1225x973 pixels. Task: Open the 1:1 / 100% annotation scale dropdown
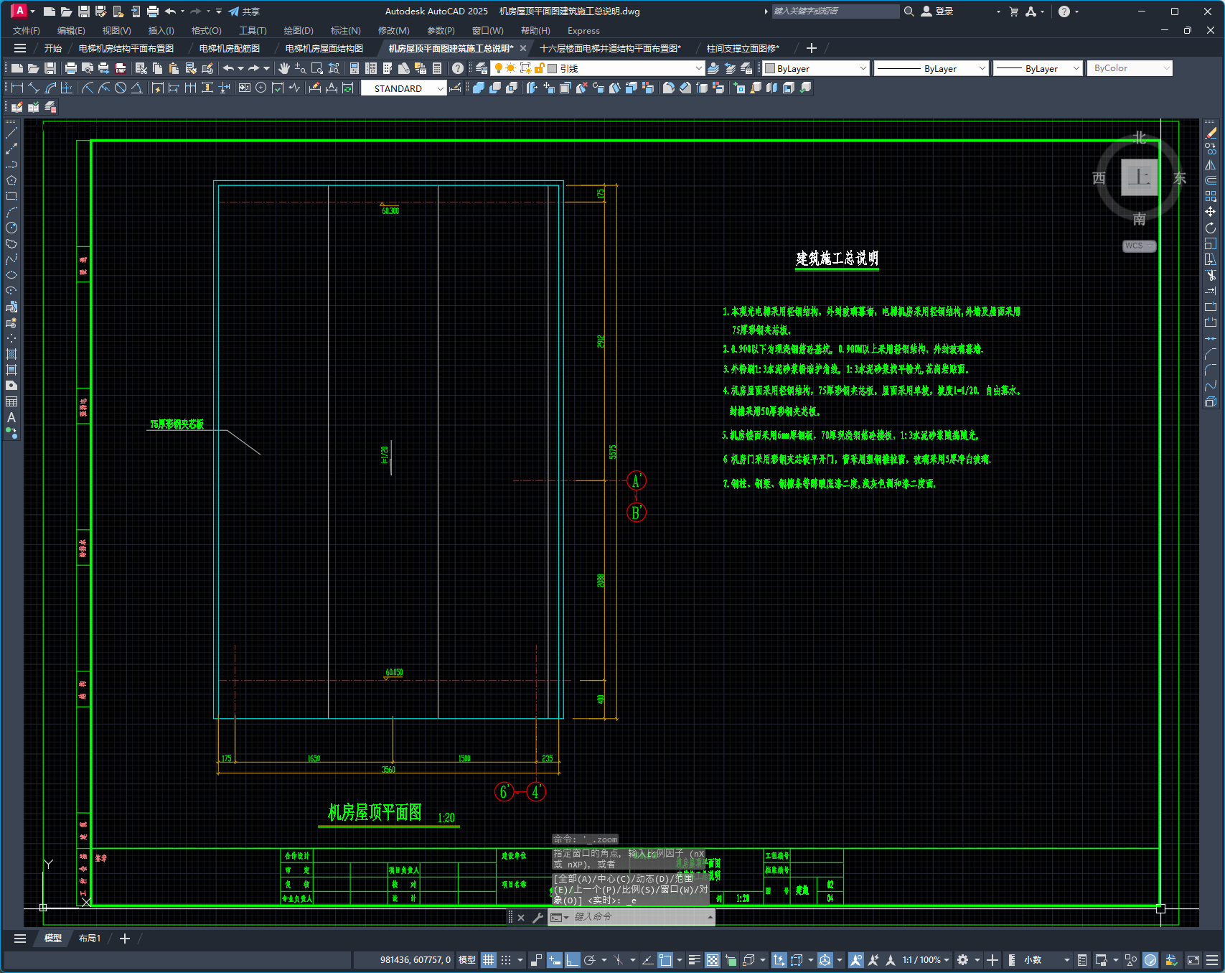click(926, 960)
